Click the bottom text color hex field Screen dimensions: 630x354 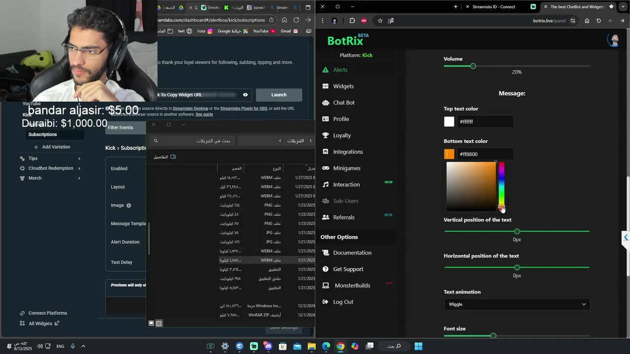[485, 154]
